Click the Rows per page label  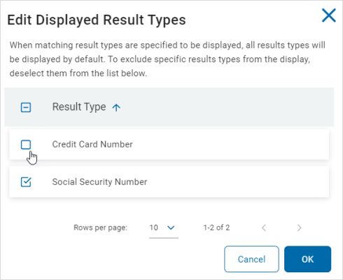point(101,227)
